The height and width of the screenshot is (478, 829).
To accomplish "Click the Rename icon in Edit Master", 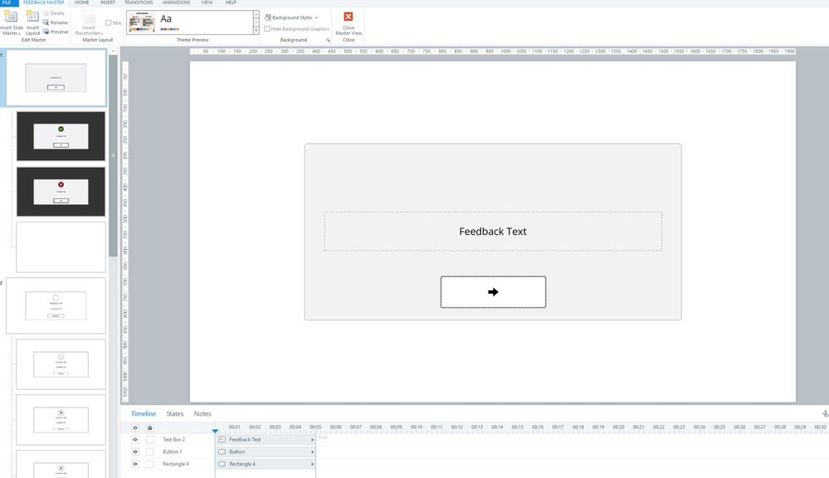I will coord(46,22).
